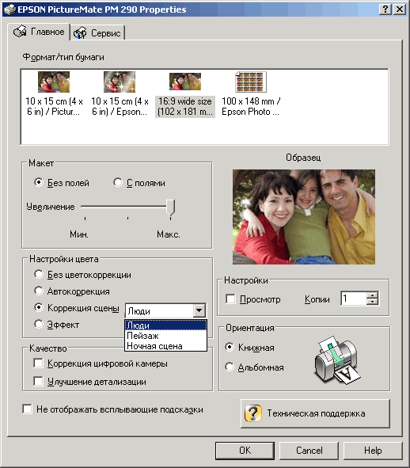
Task: Select the Без полей radio button
Action: [39, 182]
